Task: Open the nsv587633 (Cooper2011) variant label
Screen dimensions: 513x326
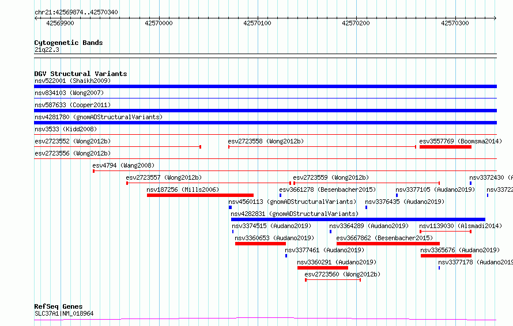Action: tap(73, 105)
